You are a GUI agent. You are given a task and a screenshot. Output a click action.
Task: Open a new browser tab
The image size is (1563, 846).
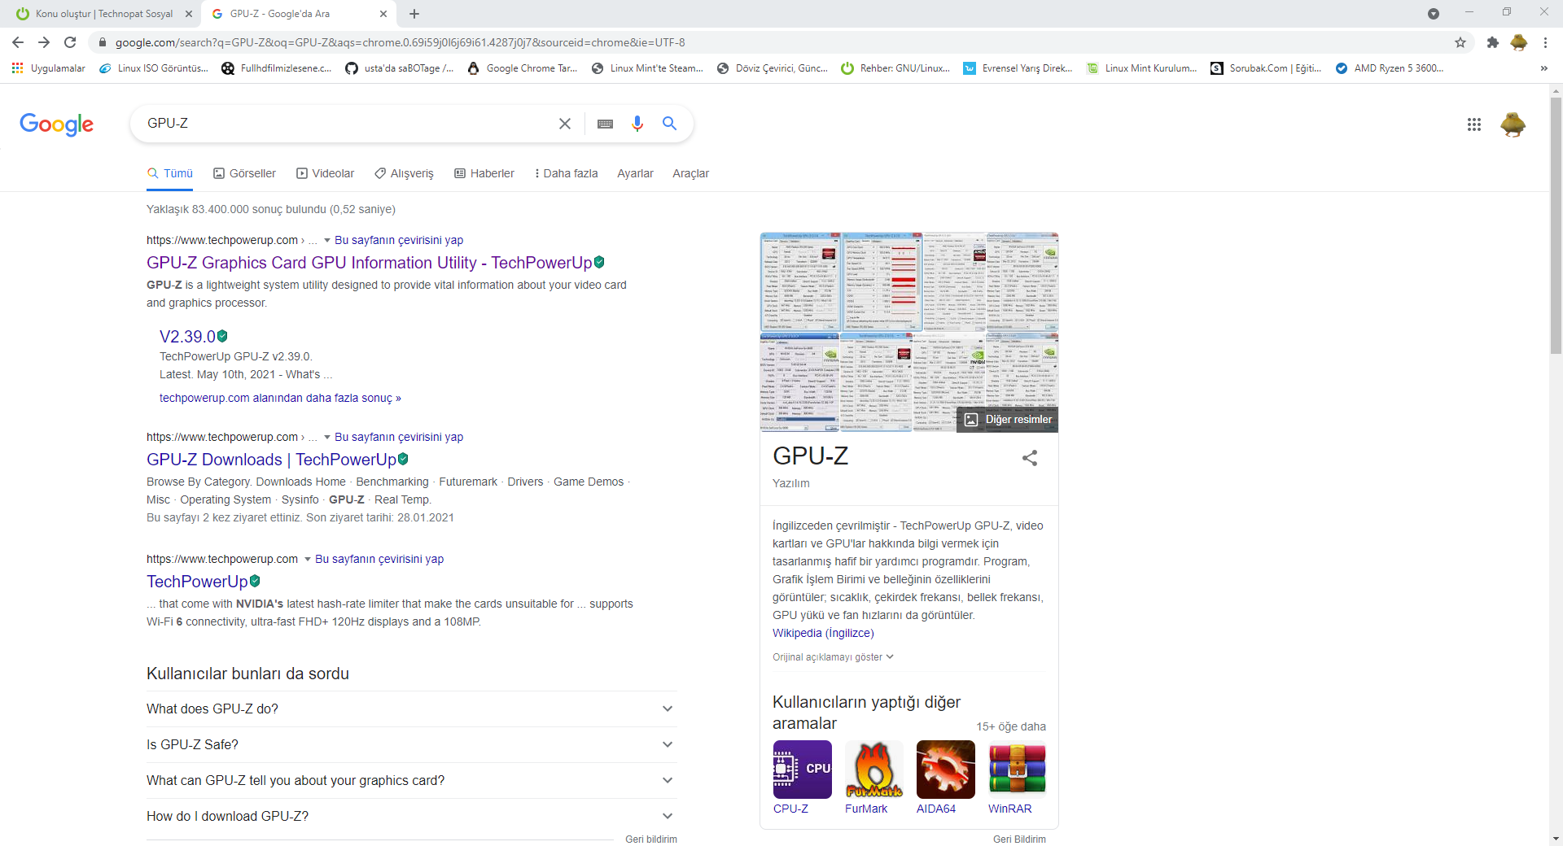(x=414, y=14)
